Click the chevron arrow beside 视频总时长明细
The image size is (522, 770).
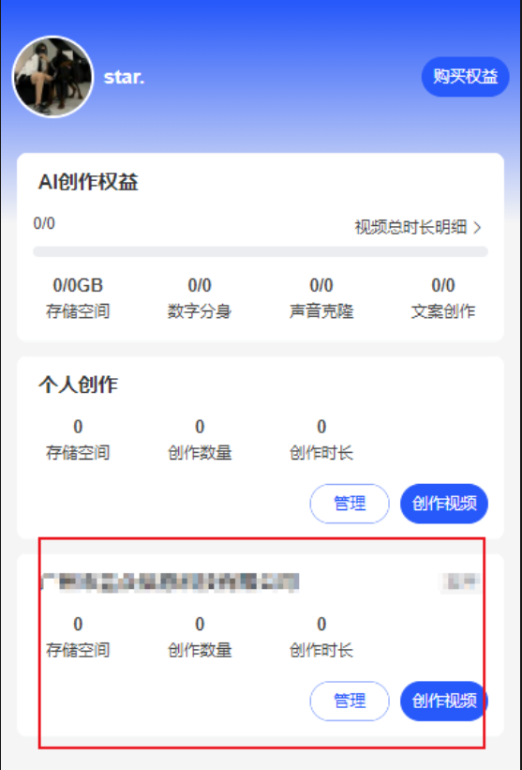(x=477, y=227)
